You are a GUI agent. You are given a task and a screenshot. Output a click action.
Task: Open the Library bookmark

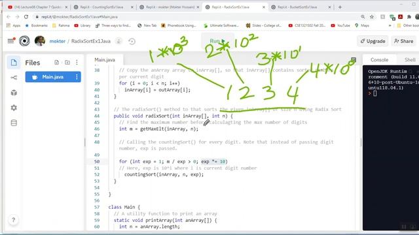[82, 25]
